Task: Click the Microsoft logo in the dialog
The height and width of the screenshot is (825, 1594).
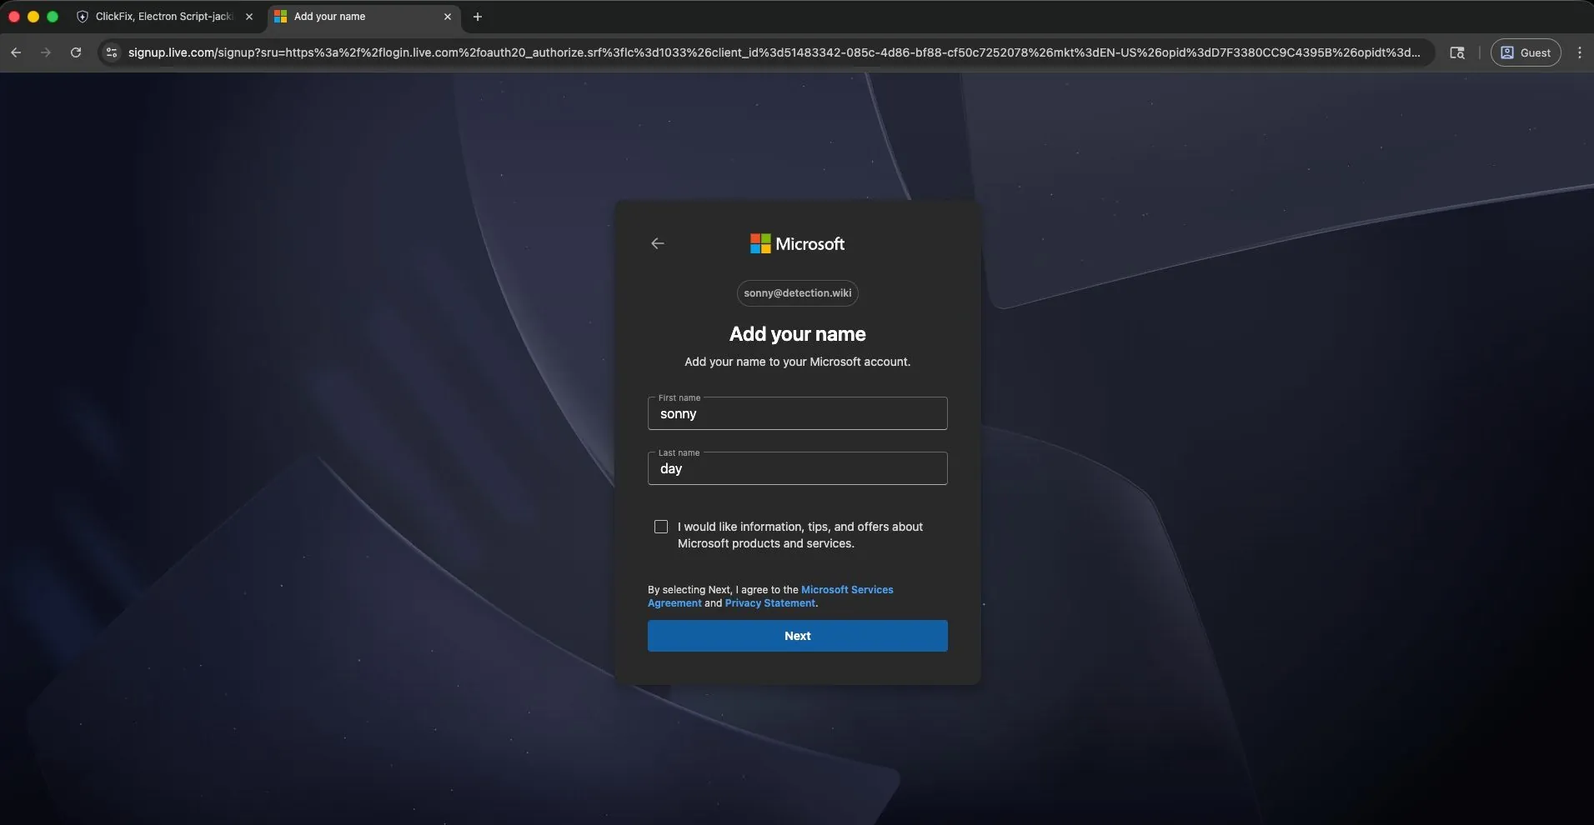Action: click(797, 243)
